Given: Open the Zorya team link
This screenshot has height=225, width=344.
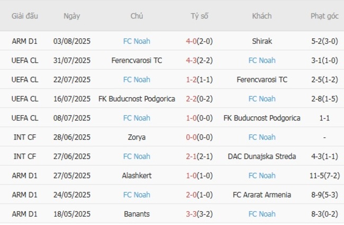Looking at the screenshot, I should [137, 137].
